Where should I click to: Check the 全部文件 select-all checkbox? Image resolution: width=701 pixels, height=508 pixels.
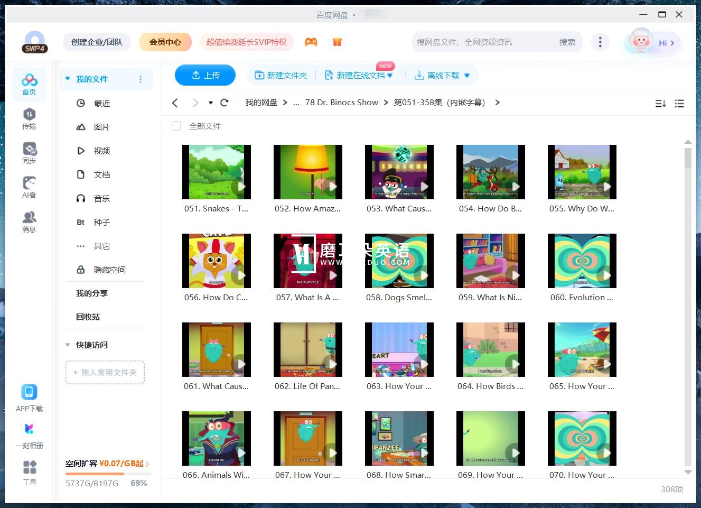[176, 126]
